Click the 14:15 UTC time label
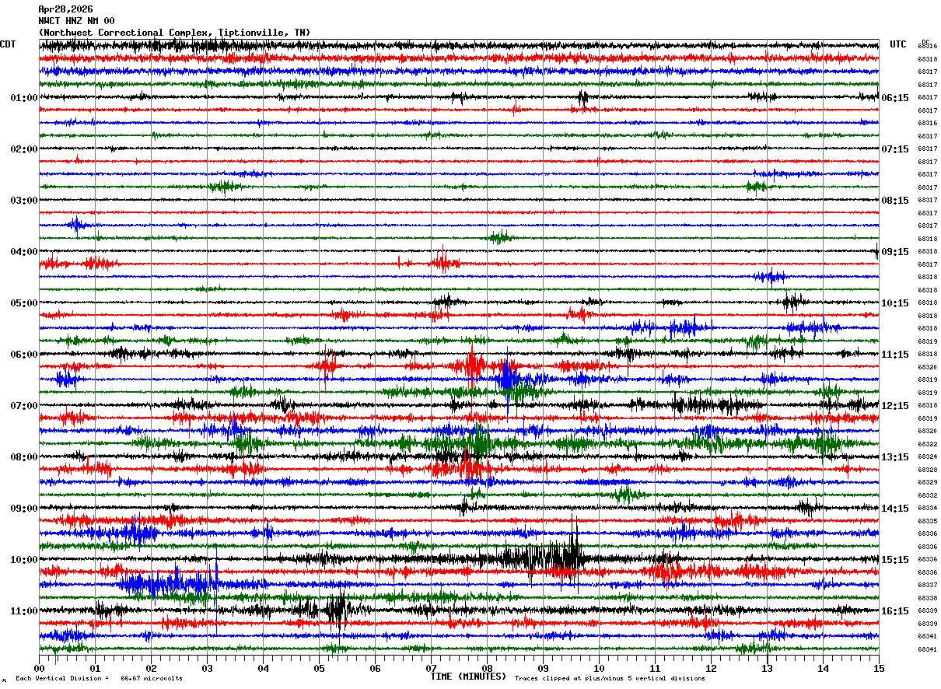Viewport: 941px width, 689px height. coord(895,509)
